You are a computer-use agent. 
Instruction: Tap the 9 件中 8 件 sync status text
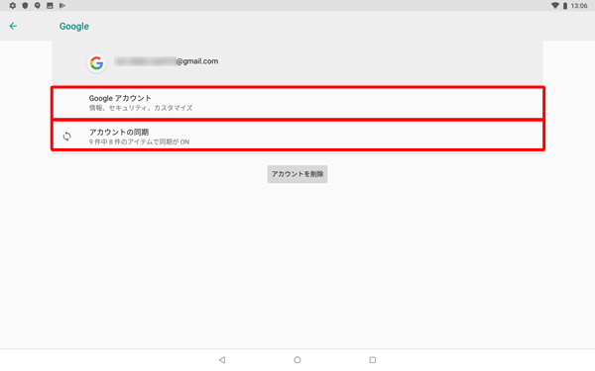[139, 141]
